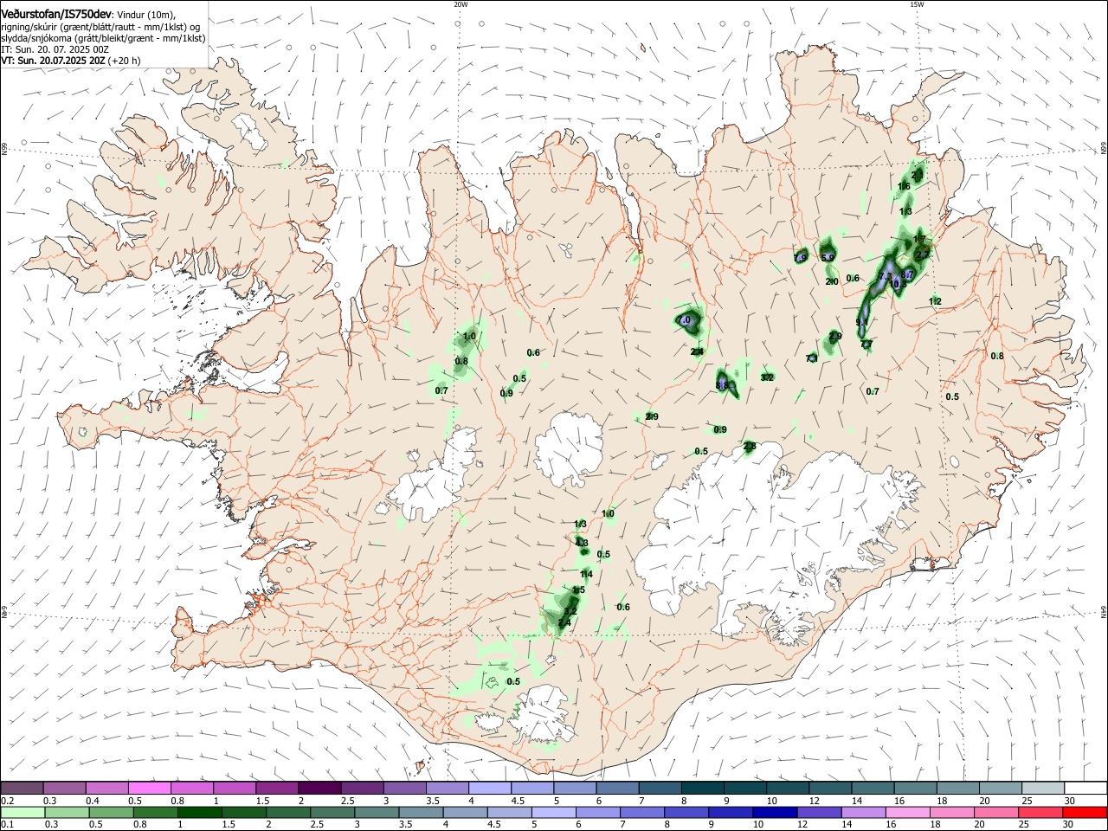Click the 7.0 precipitation value on map
This screenshot has height=831, width=1108.
684,320
